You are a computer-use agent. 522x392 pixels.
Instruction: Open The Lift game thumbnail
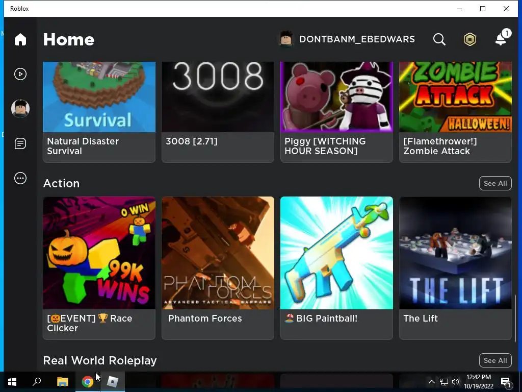pyautogui.click(x=455, y=253)
